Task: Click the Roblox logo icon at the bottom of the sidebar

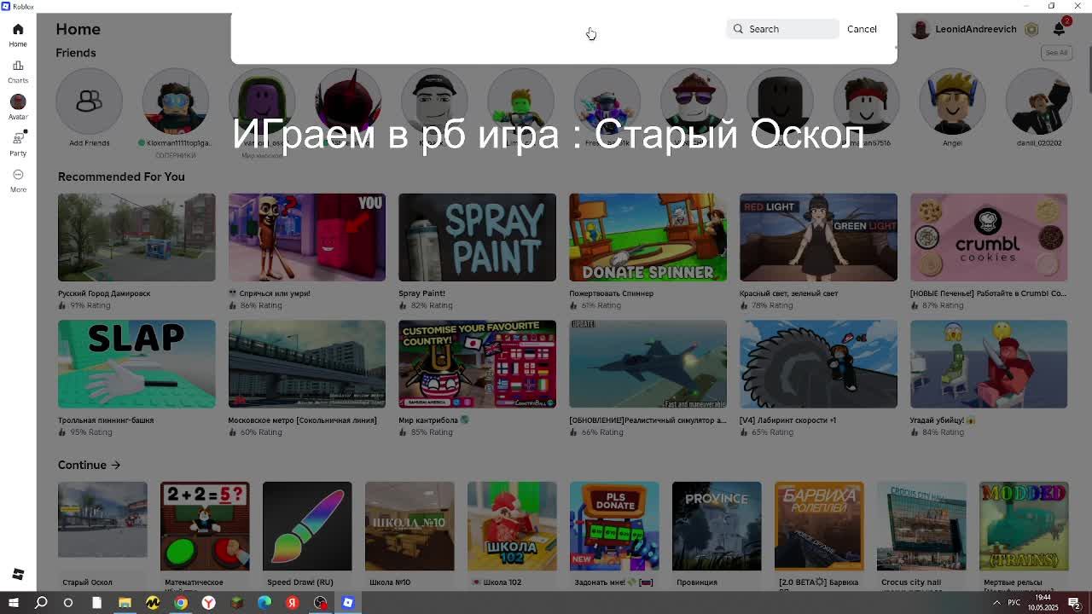Action: pyautogui.click(x=18, y=574)
